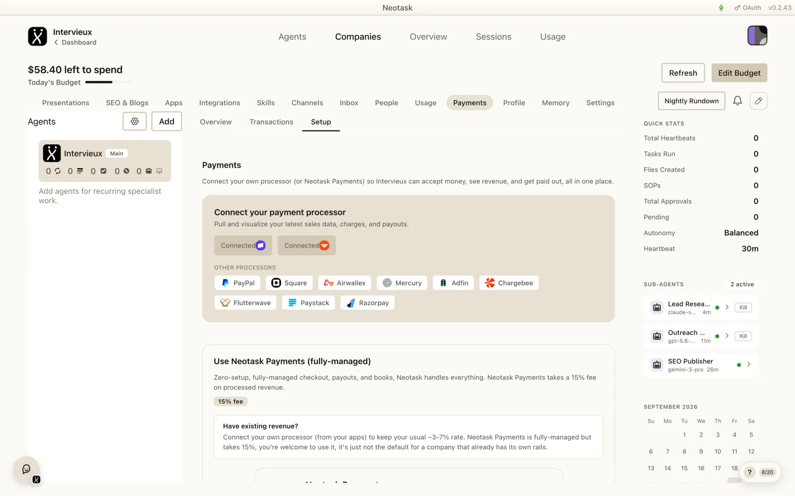Kill the Lead Research sub-agent
This screenshot has width=795, height=496.
743,308
